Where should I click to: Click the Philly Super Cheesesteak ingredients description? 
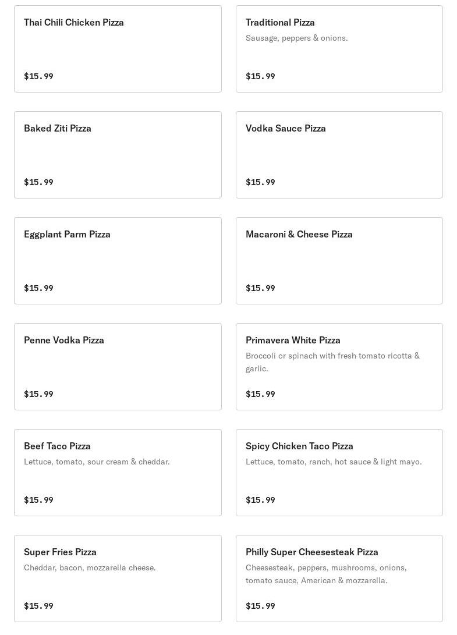coord(326,574)
